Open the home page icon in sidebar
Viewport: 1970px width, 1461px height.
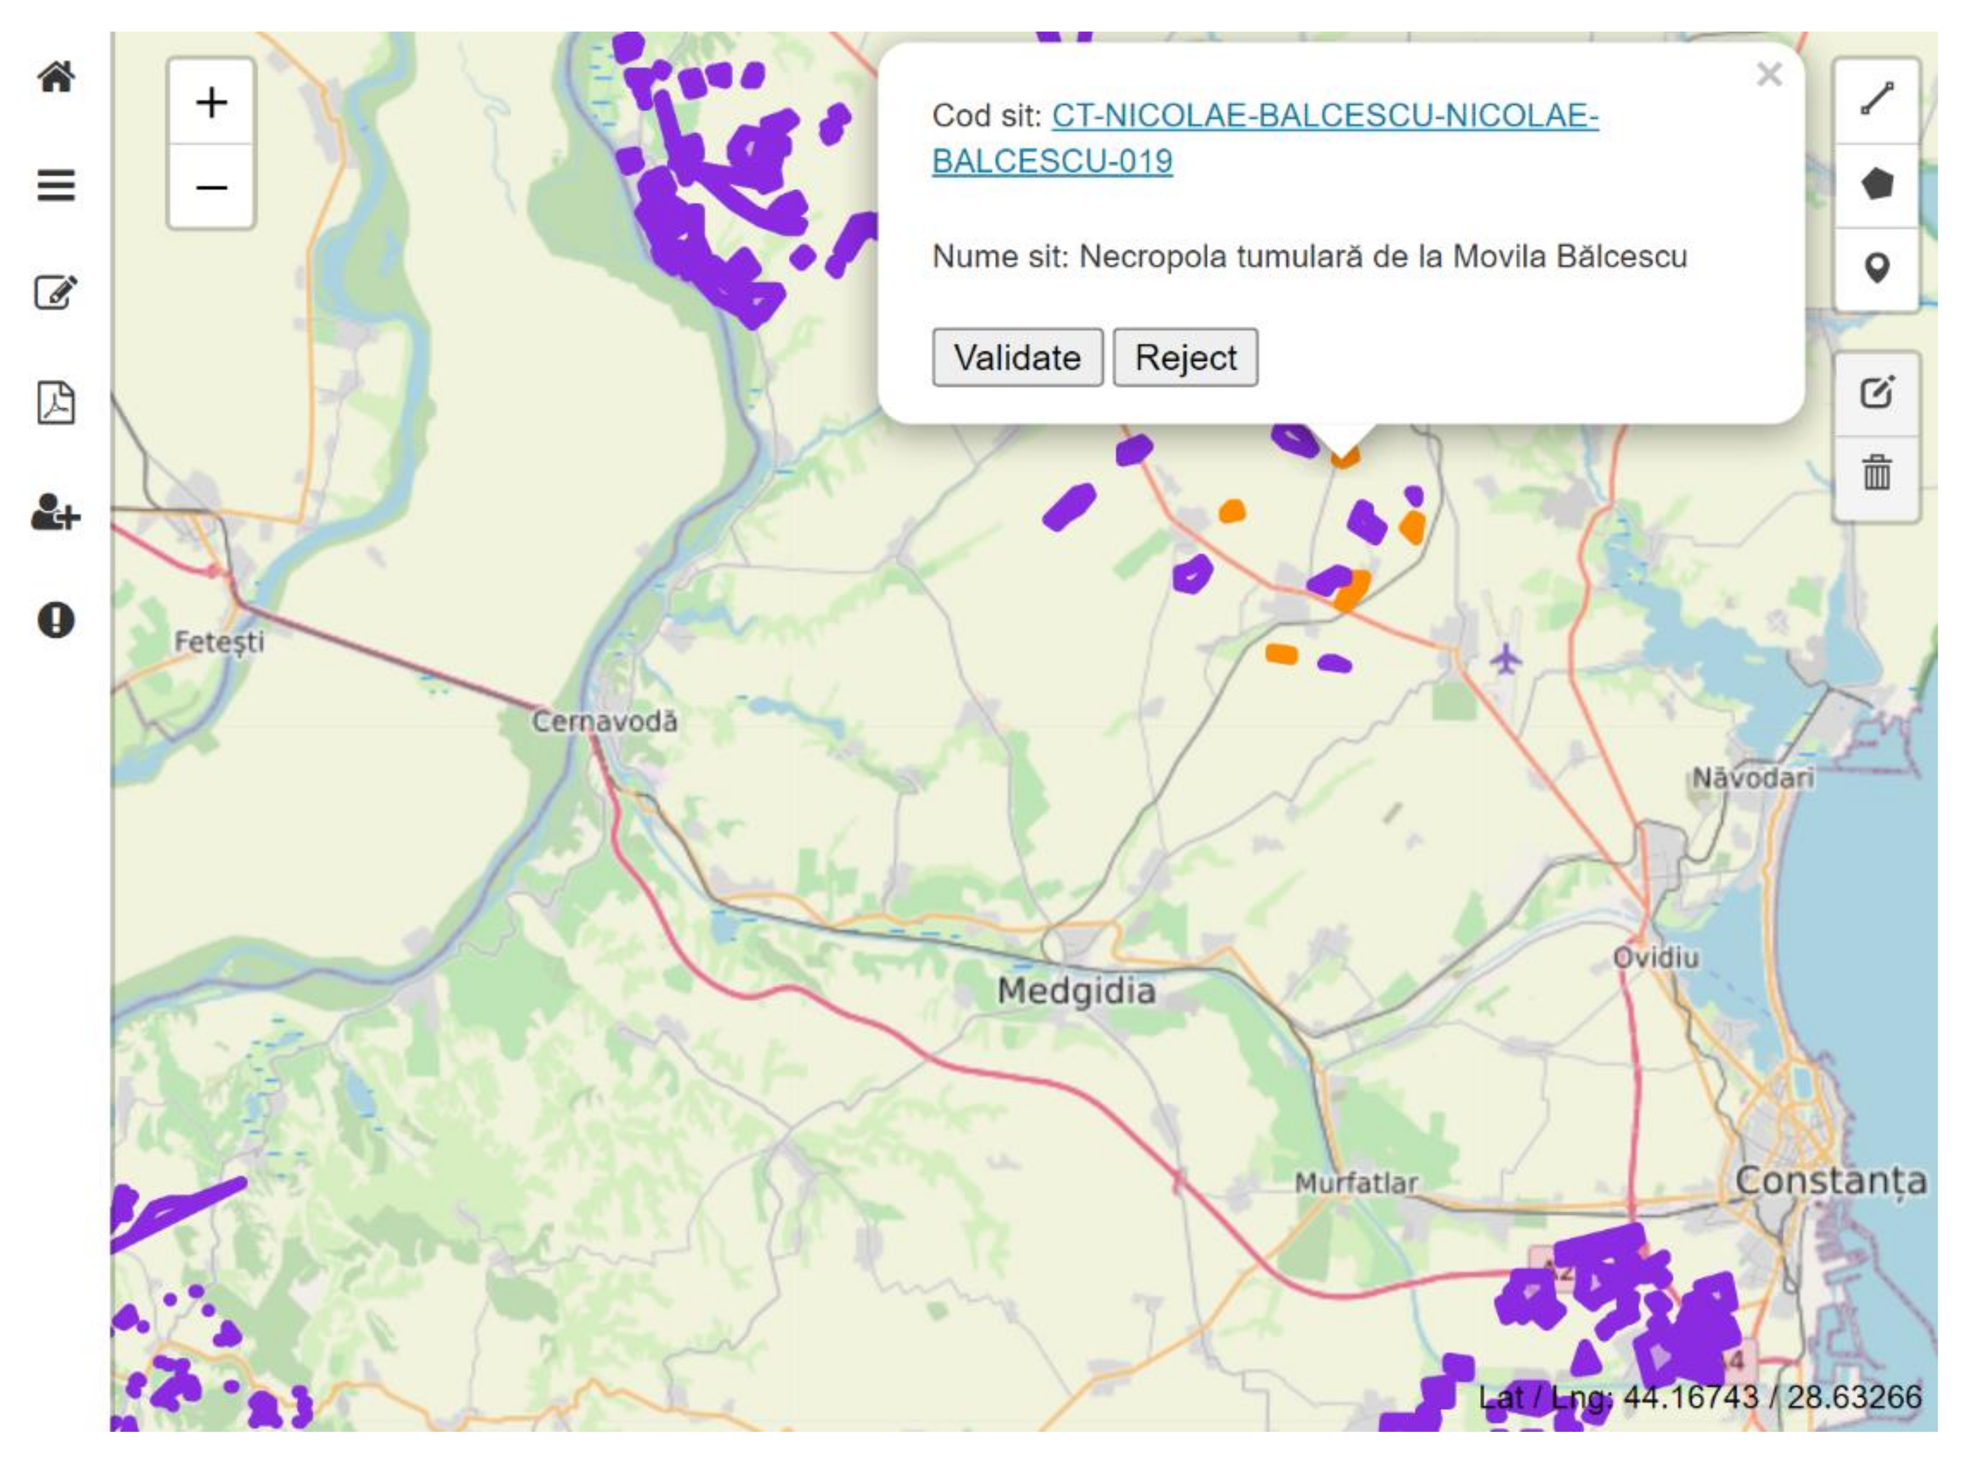56,77
